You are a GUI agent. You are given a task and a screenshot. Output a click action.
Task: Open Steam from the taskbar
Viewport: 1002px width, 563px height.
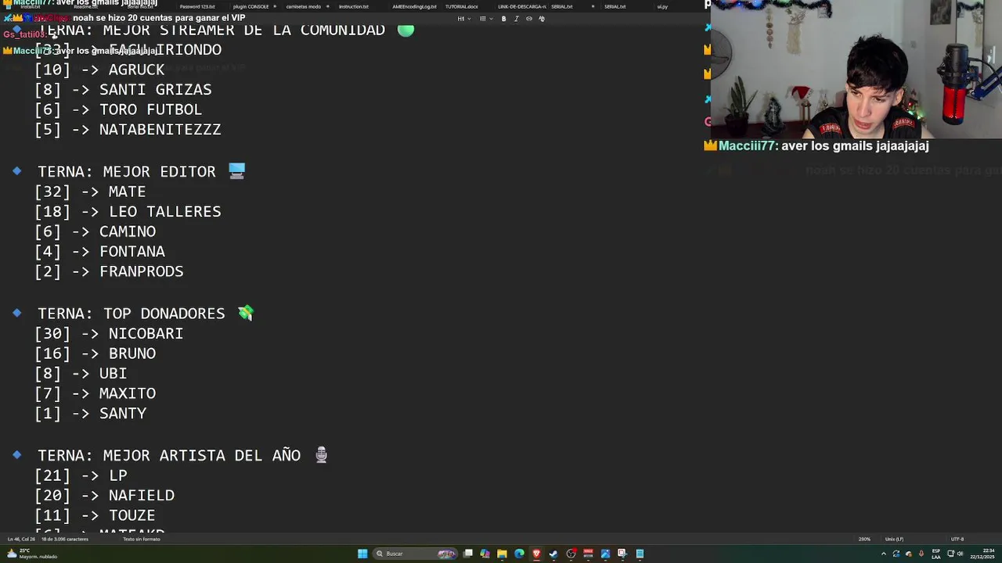553,554
